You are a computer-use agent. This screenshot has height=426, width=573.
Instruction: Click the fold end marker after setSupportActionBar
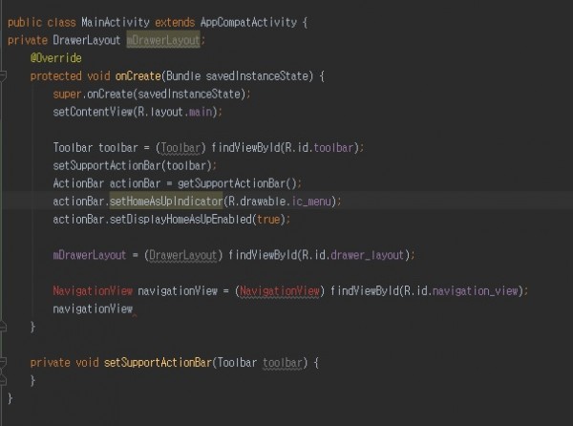(3, 380)
